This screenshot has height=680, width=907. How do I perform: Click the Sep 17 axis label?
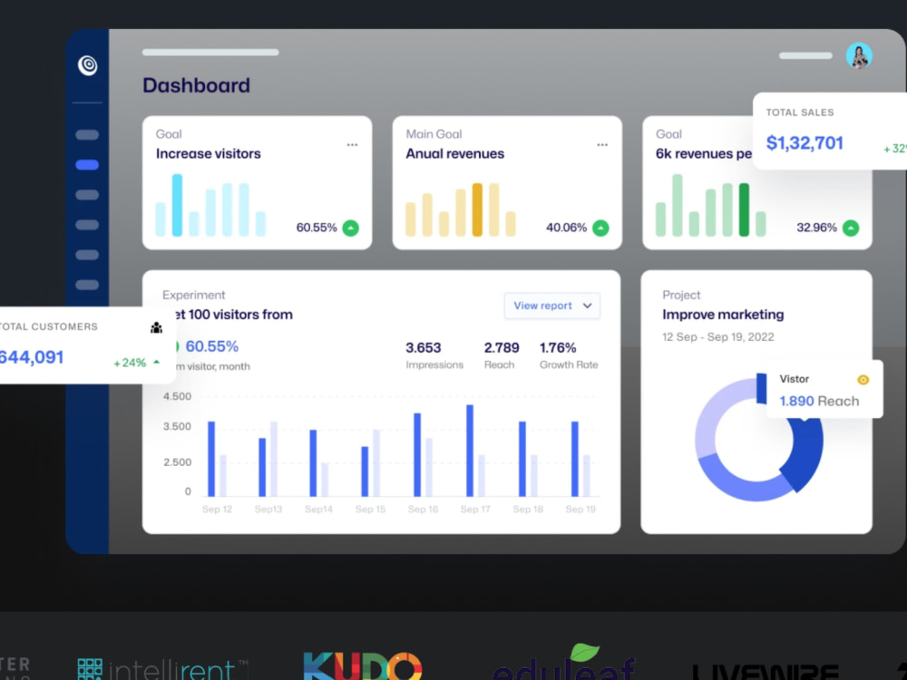(475, 509)
